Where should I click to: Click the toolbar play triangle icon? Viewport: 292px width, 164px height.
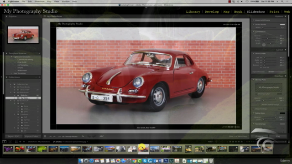pos(83,136)
